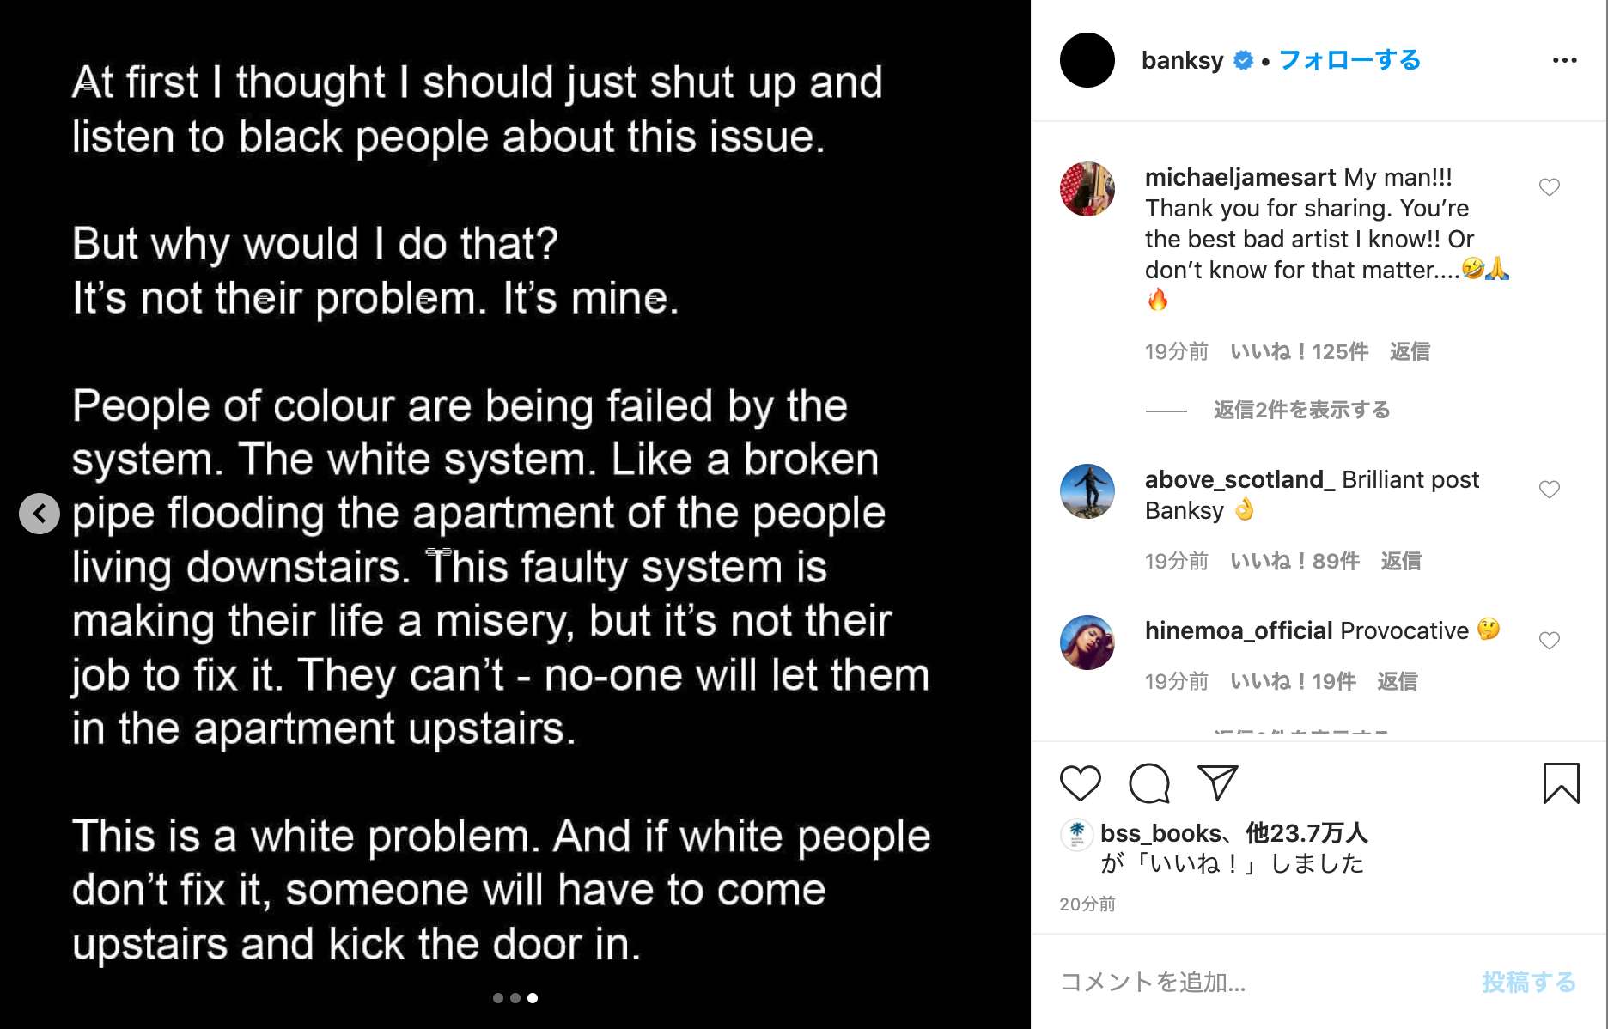Like the post with the heart icon
The image size is (1608, 1029).
pos(1080,783)
